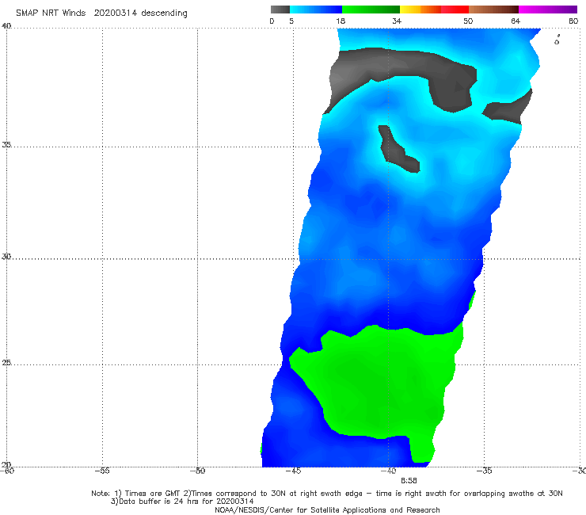Pick the yellow segment of the color bar
The width and height of the screenshot is (586, 515).
coord(410,10)
